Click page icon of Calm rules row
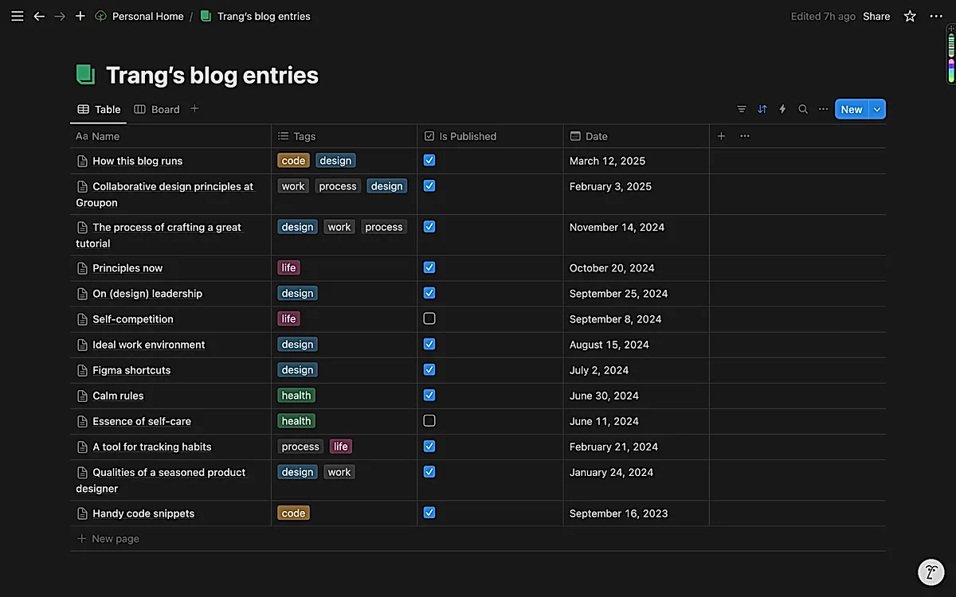 tap(82, 396)
